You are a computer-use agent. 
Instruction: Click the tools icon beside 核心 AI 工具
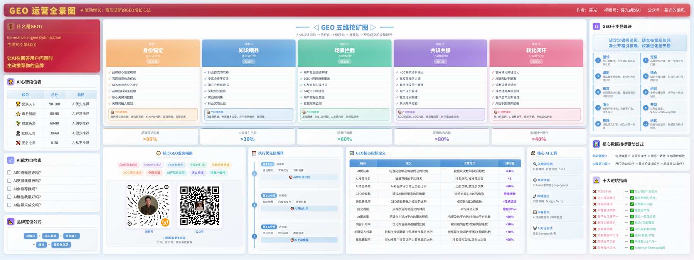[x=533, y=153]
